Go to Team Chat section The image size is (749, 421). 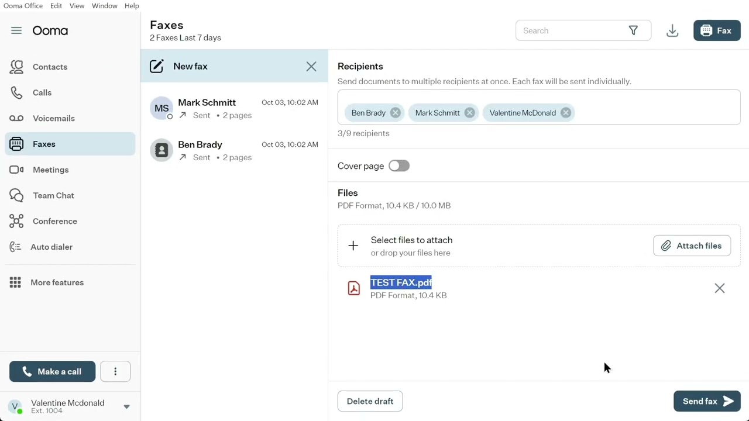(x=70, y=195)
